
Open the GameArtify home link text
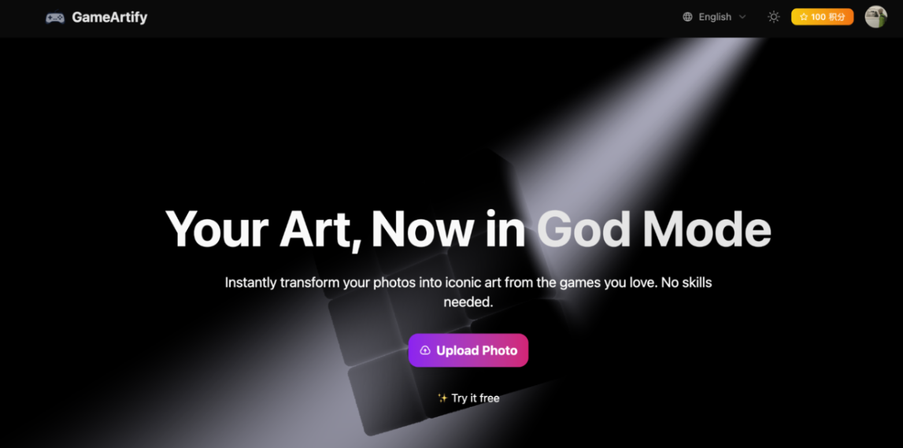[109, 17]
